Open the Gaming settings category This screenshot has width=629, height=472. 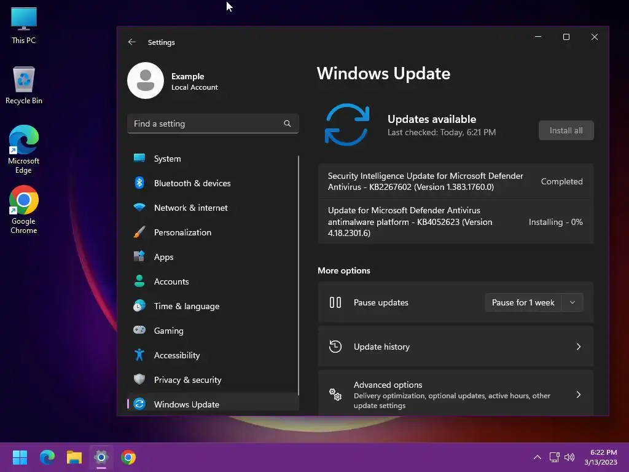pos(213,330)
